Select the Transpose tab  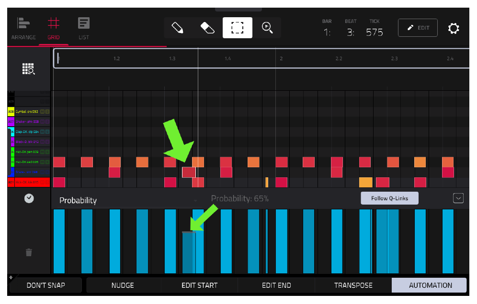click(353, 285)
